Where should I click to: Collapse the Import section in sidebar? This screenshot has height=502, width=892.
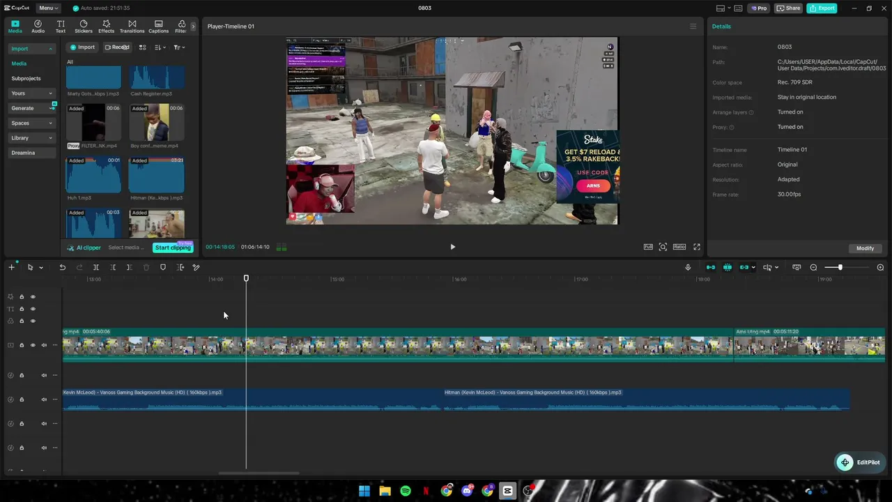pyautogui.click(x=31, y=49)
